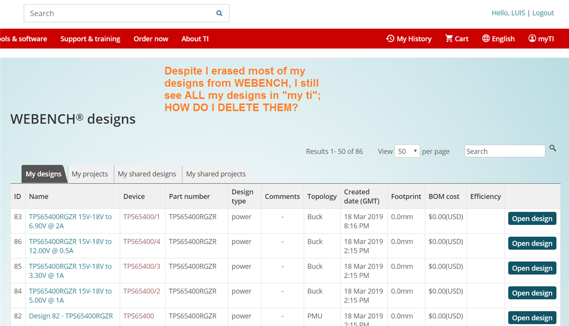Open design for ID 83
The width and height of the screenshot is (569, 326).
(532, 219)
